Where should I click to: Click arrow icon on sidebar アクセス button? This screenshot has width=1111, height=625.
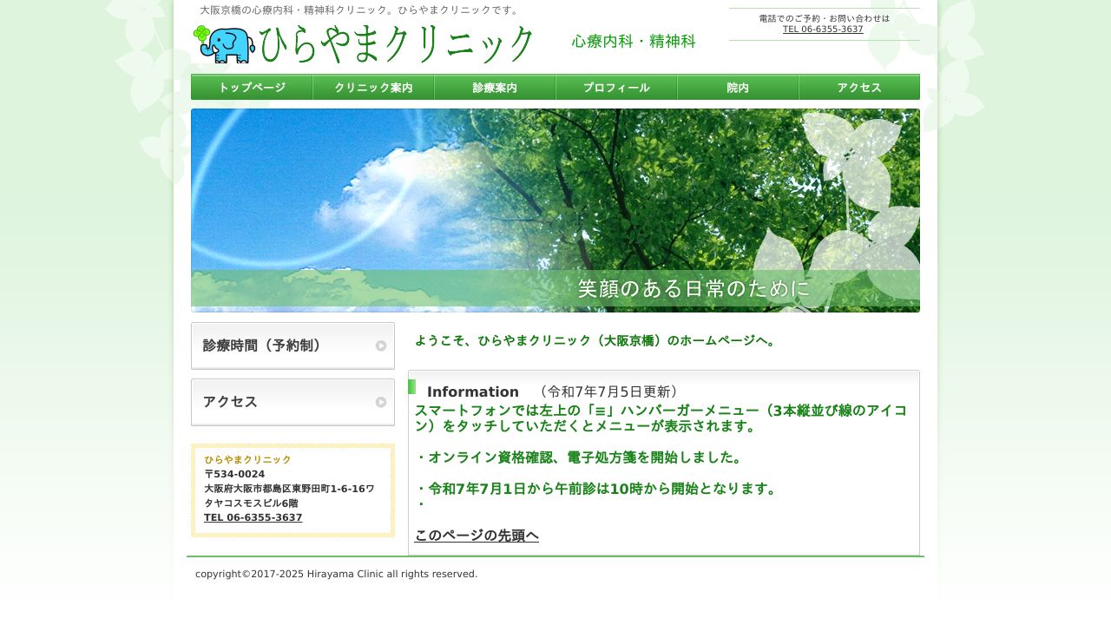click(x=381, y=402)
